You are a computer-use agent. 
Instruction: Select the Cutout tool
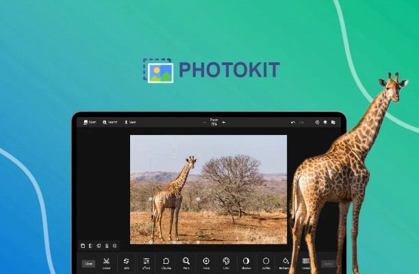click(107, 262)
